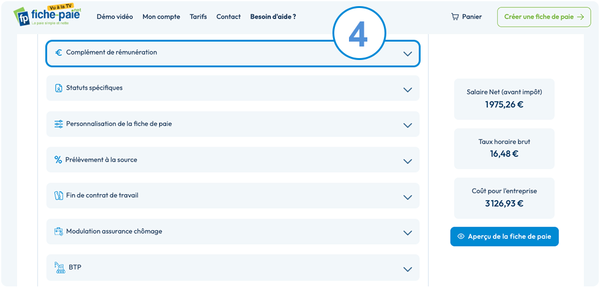
Task: Click the document icon beside Fin de contrat
Action: click(x=58, y=196)
